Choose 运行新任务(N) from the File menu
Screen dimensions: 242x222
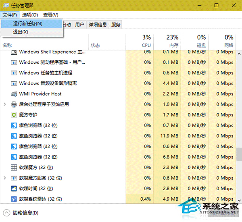pos(31,24)
